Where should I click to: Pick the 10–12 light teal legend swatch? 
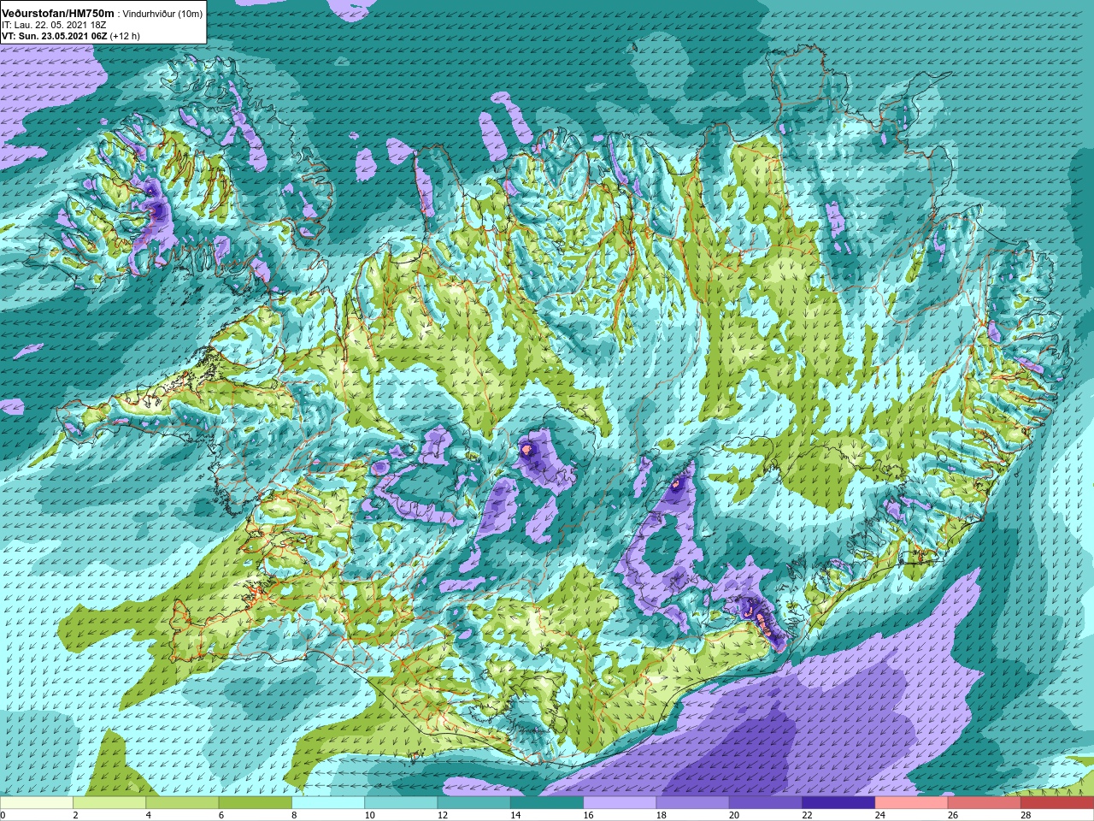(401, 803)
